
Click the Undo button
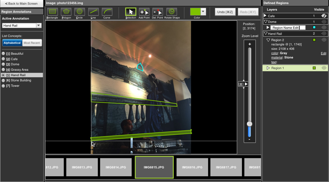[x=225, y=12]
